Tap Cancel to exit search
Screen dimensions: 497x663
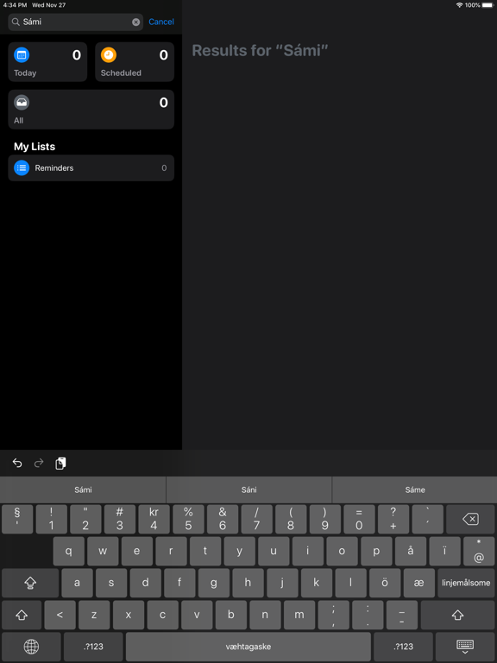[161, 22]
